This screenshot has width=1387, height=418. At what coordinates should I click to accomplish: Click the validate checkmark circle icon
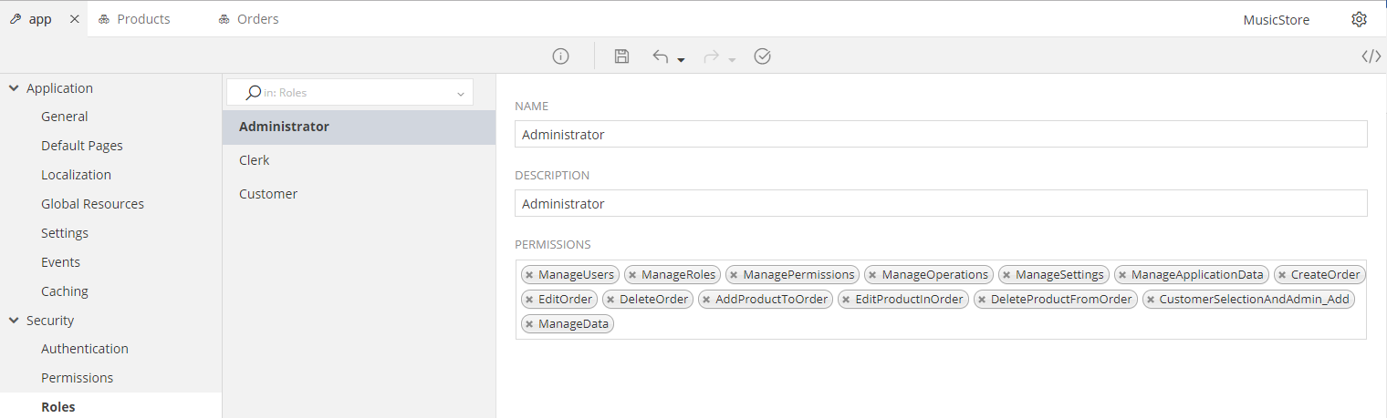pos(763,56)
